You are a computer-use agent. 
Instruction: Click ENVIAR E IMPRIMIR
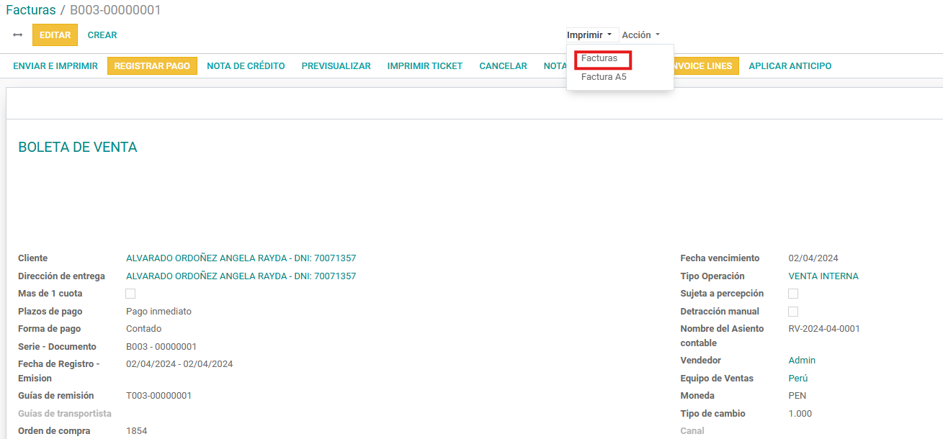pyautogui.click(x=55, y=66)
